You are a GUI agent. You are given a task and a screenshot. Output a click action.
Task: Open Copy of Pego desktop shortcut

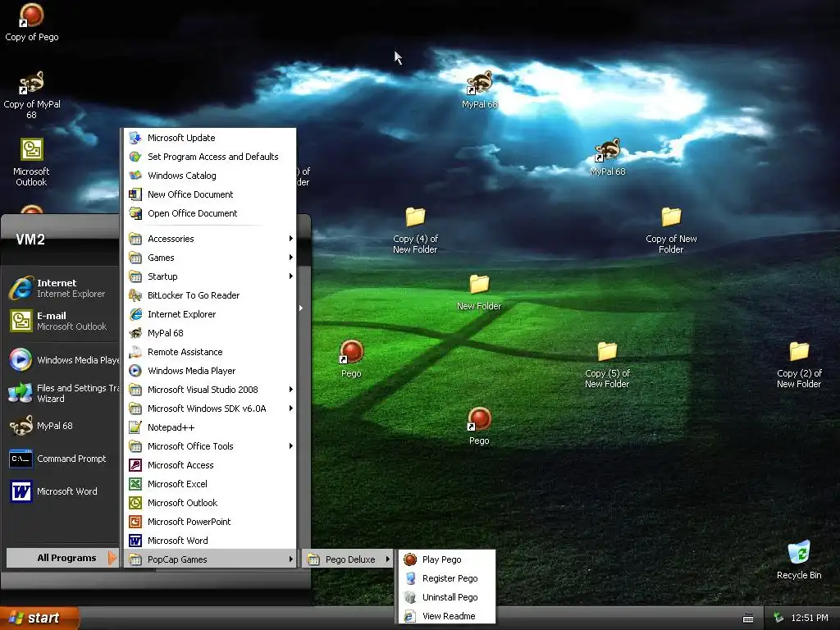pos(32,22)
